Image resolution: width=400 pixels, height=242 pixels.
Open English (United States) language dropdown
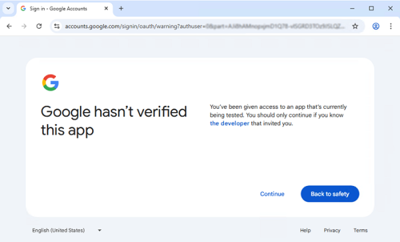(x=67, y=230)
